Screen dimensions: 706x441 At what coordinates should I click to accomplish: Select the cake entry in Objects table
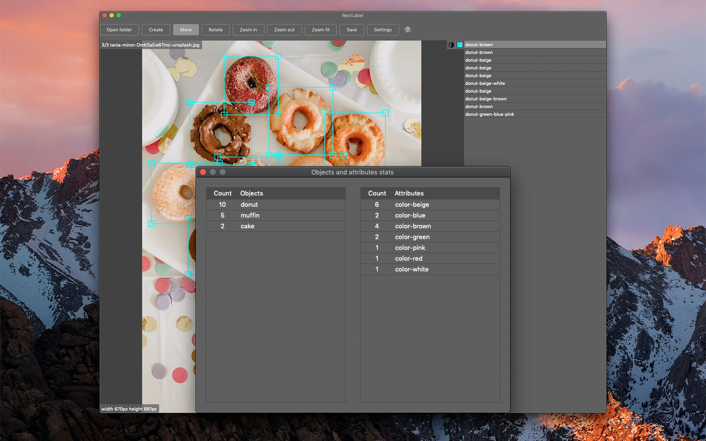tap(275, 226)
